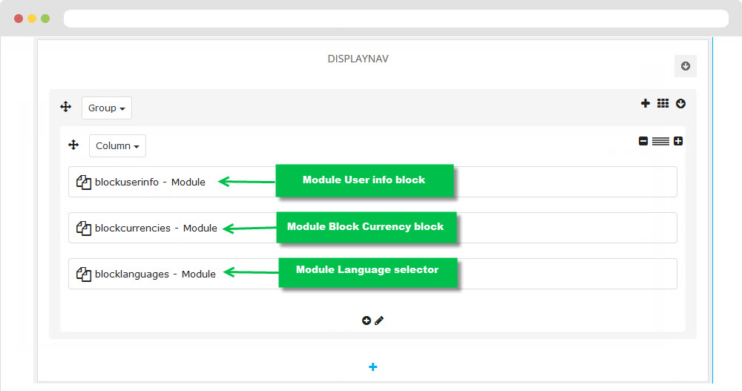Click the blockuserinfo module copy icon
The image size is (742, 391).
(84, 183)
